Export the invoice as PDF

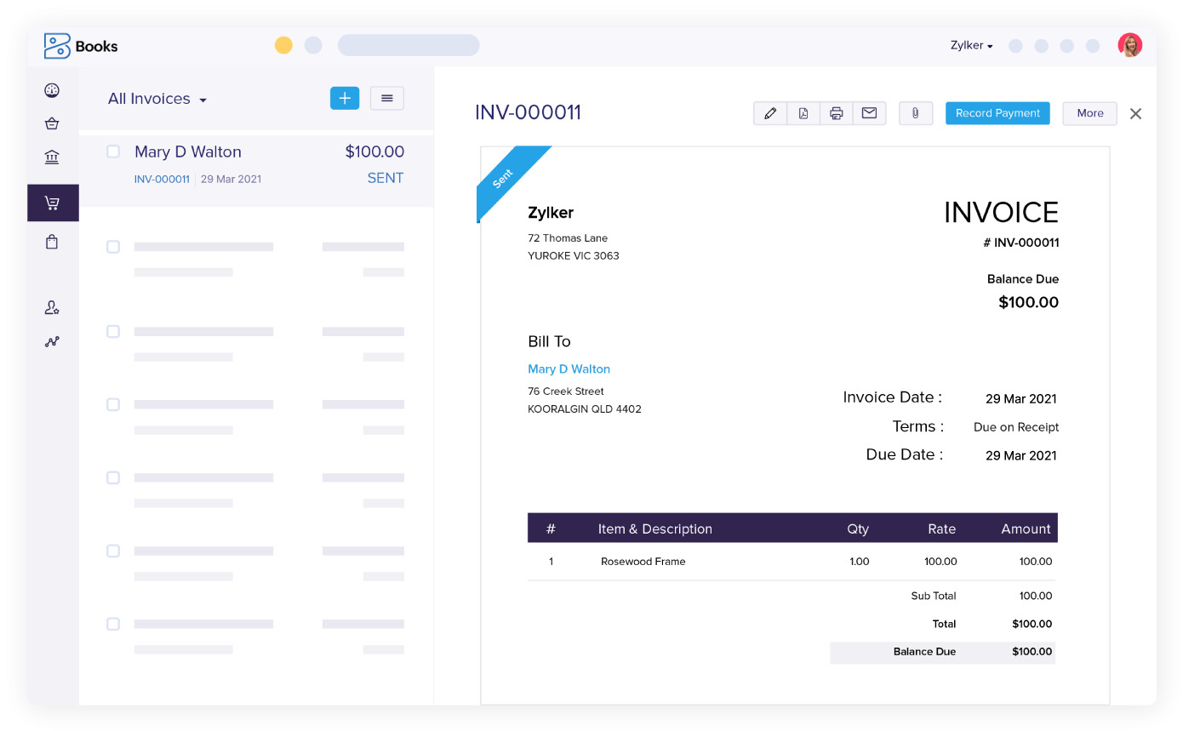(x=803, y=112)
